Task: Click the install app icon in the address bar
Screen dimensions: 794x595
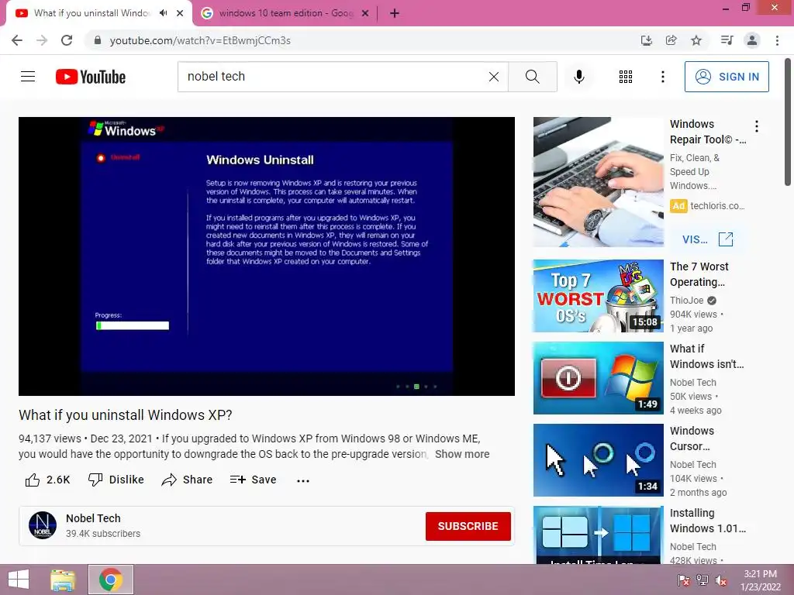Action: (647, 40)
